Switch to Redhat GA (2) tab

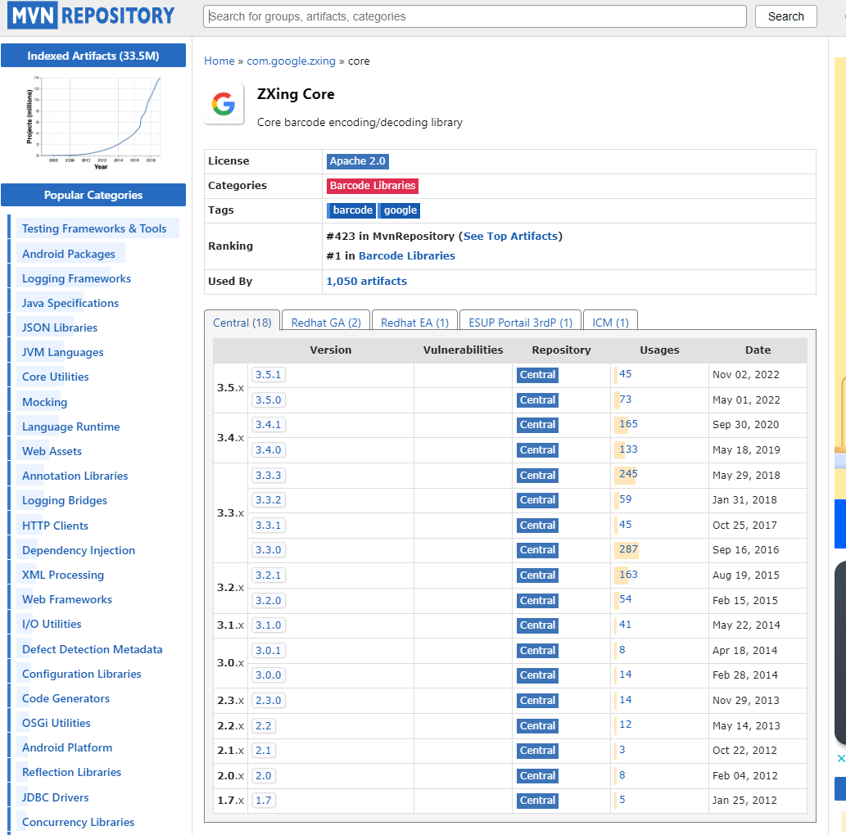coord(326,322)
